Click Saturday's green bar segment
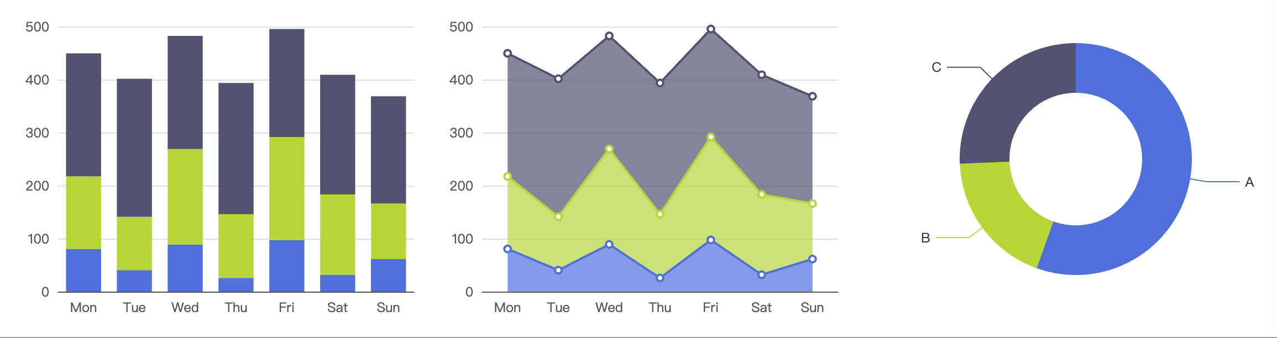 [x=337, y=234]
